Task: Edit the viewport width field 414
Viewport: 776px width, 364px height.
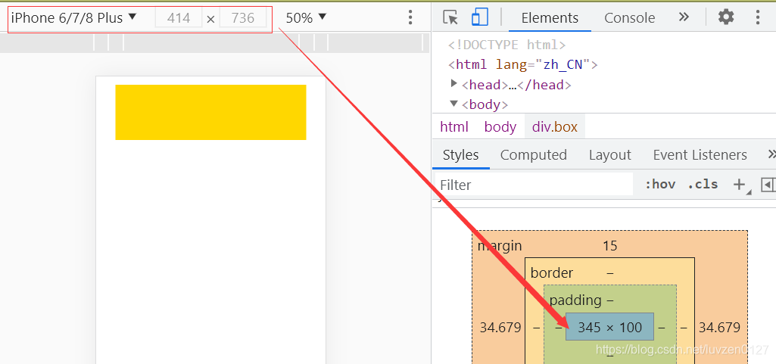Action: (x=179, y=18)
